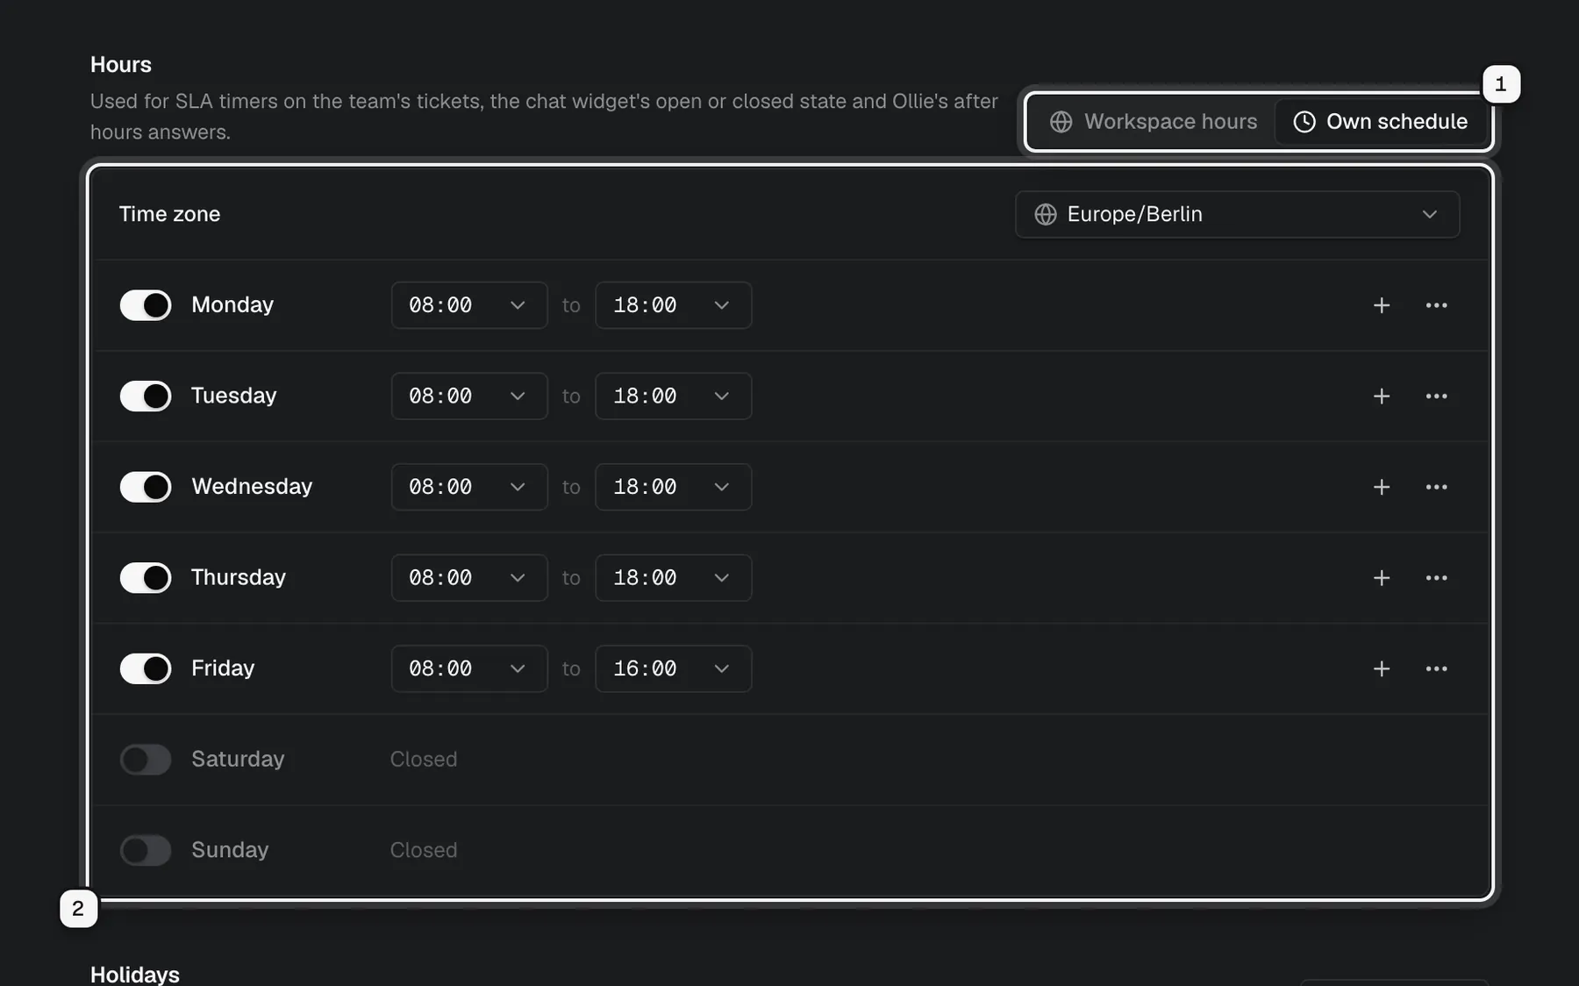Switch off Friday hours

[x=146, y=668]
